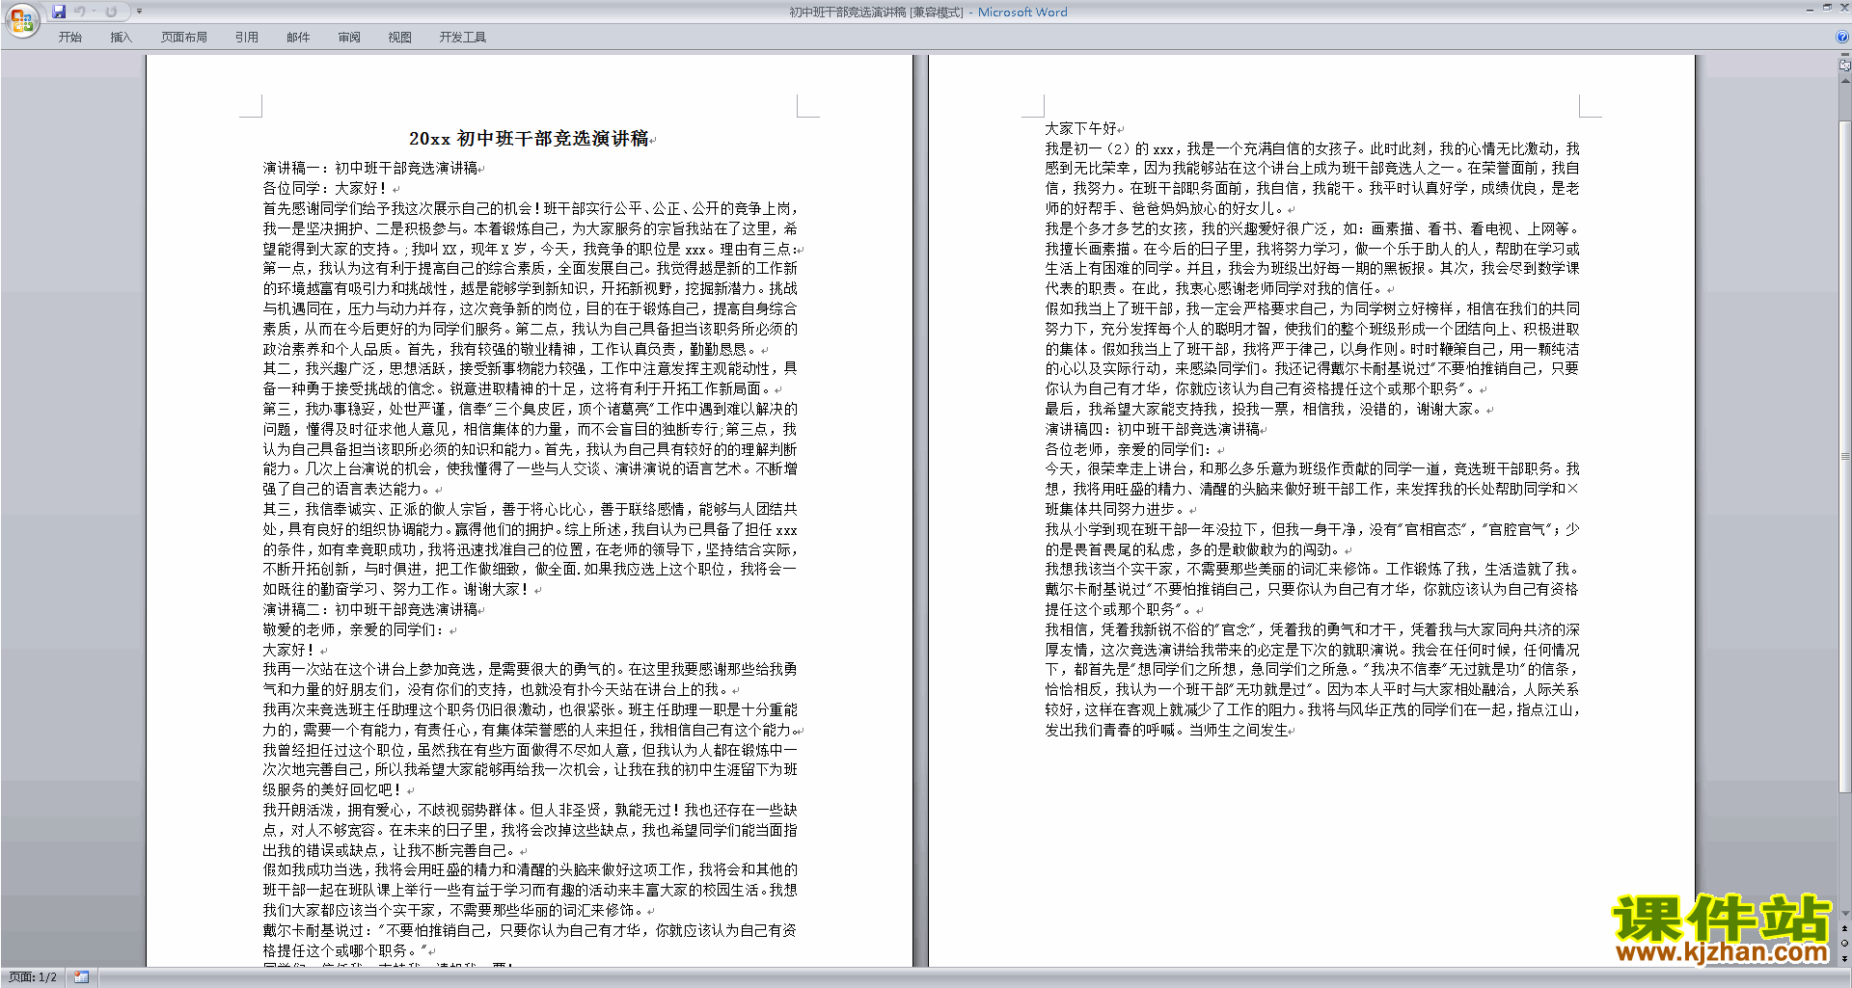This screenshot has width=1852, height=988.
Task: Toggle the ruler display icon
Action: pyautogui.click(x=1845, y=67)
